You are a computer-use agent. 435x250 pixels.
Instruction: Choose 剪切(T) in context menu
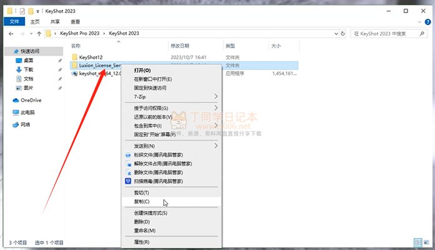pos(141,192)
